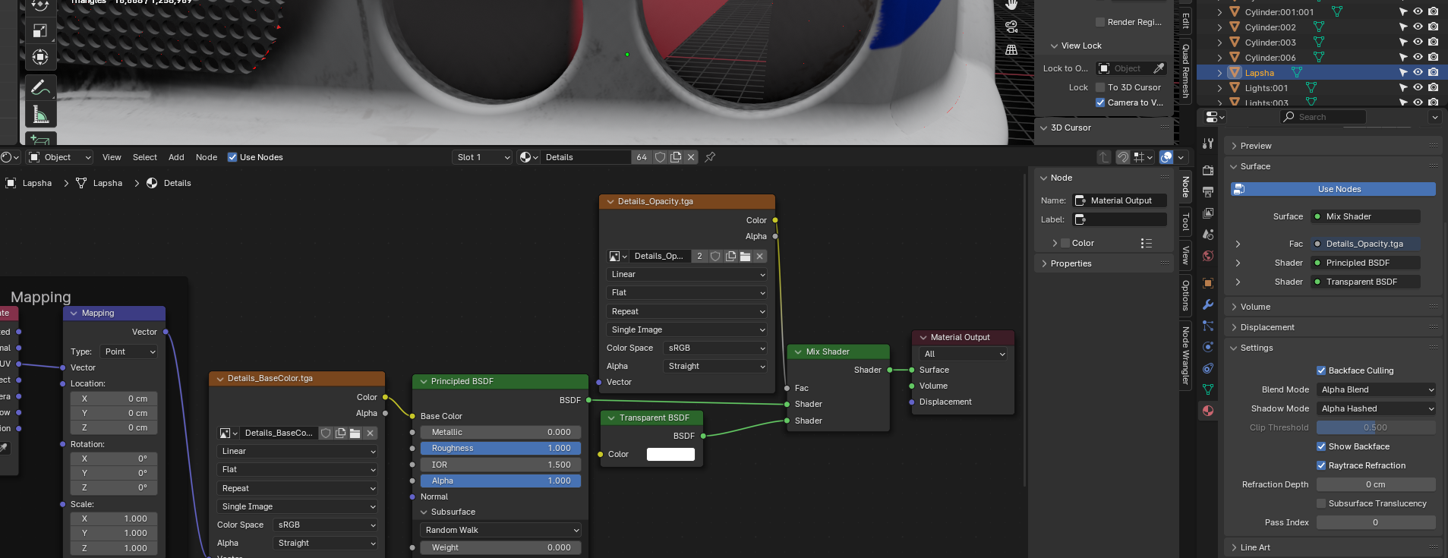Open the Select menu in node editor

145,157
